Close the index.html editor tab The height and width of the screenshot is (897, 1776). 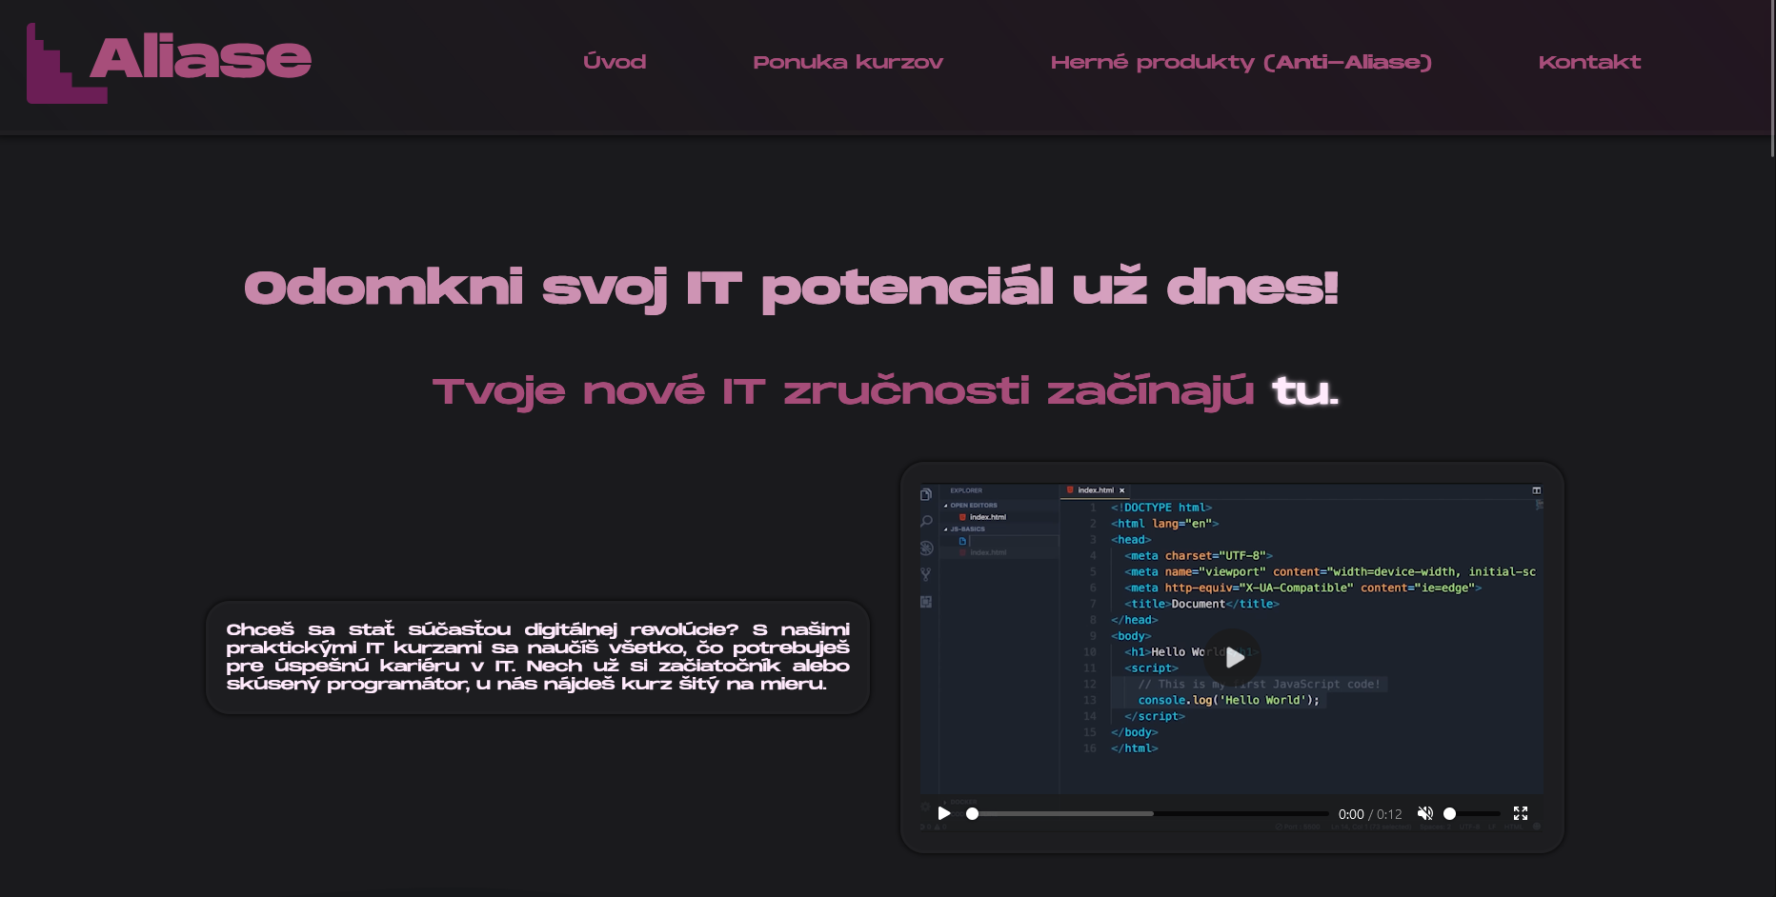1122,490
